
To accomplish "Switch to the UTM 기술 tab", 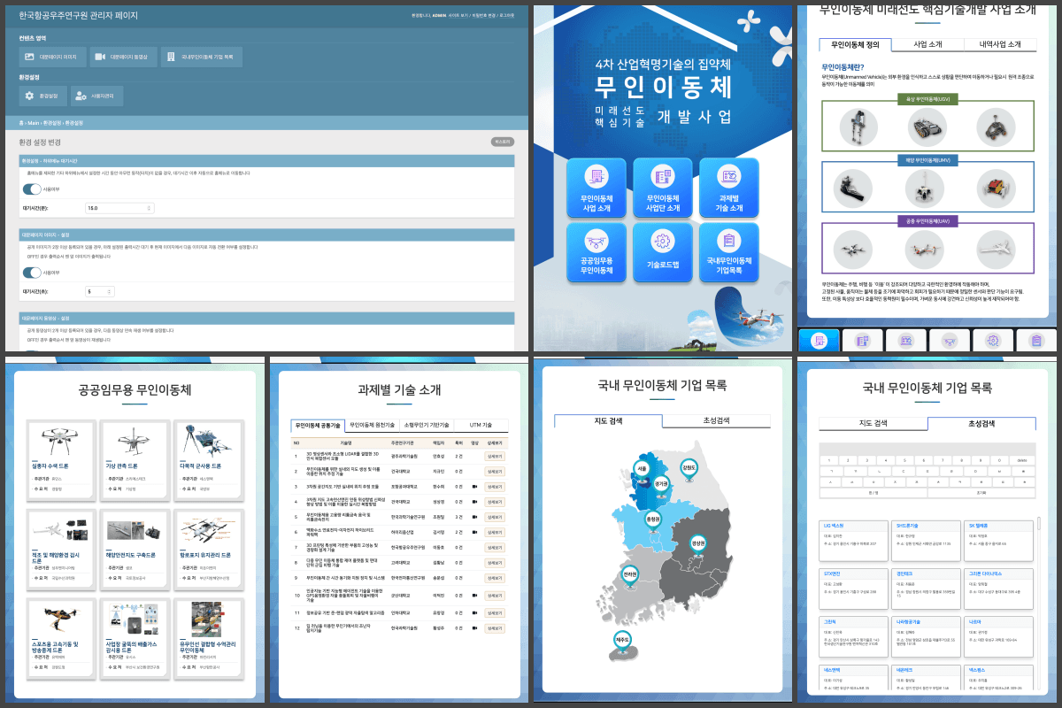I will [x=481, y=425].
